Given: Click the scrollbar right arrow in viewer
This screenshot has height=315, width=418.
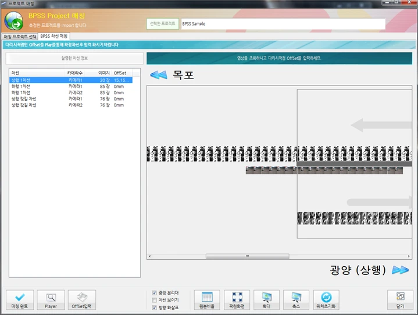Looking at the screenshot, I should pyautogui.click(x=409, y=256).
